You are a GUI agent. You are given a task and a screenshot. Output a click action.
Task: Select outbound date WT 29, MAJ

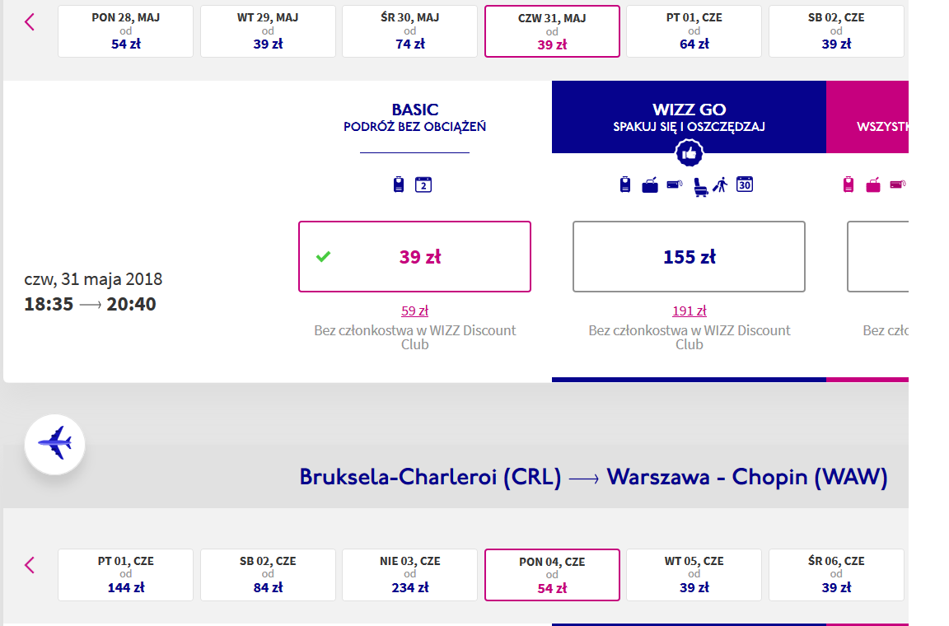point(268,31)
